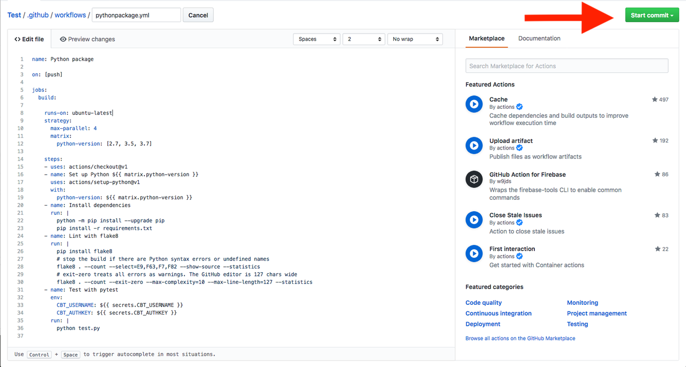Image resolution: width=686 pixels, height=367 pixels.
Task: Click the Cache action play icon
Action: 474,104
